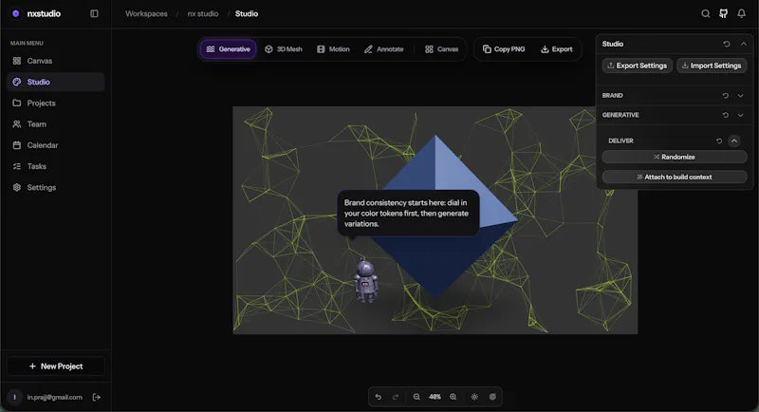Reset the DELIVER section icon
Screen dimensions: 759x412
click(x=719, y=140)
